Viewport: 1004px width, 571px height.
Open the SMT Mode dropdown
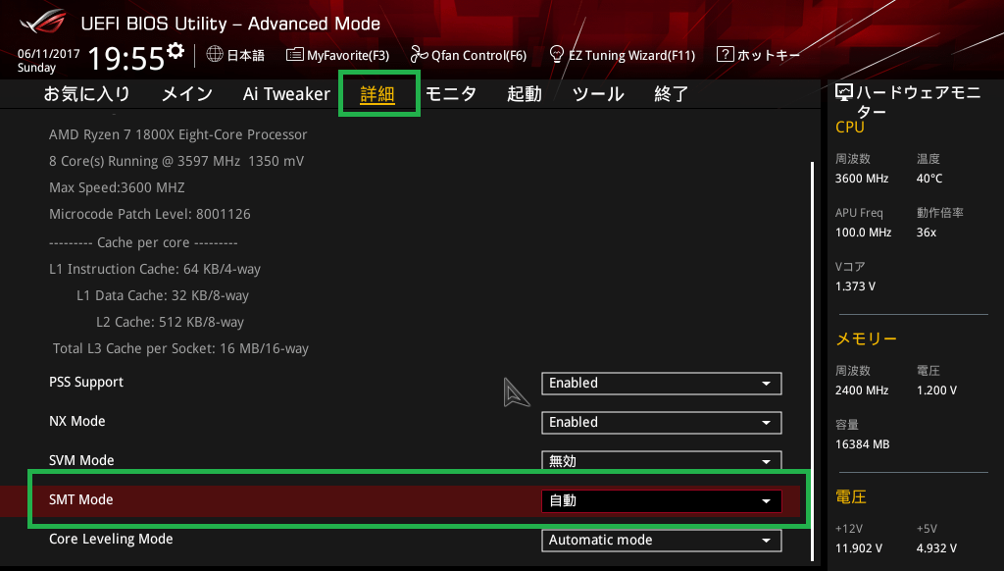(661, 500)
